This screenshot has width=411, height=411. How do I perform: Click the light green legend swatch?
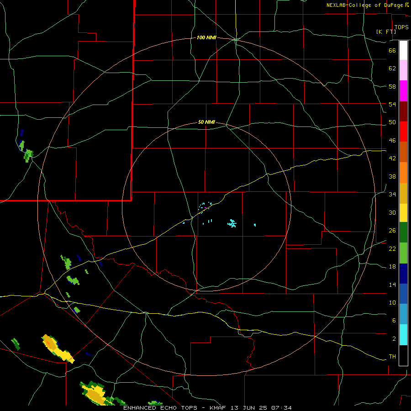[x=403, y=253]
